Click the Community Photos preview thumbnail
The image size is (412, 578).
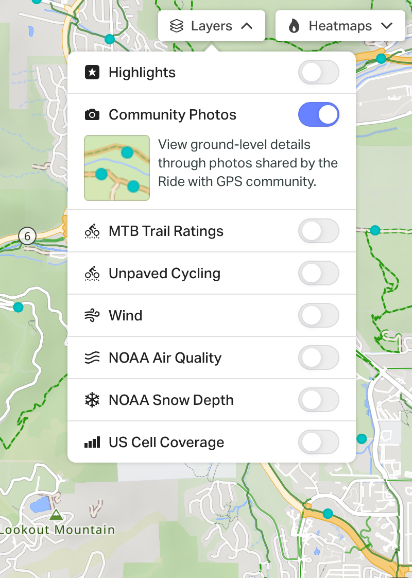tap(117, 168)
